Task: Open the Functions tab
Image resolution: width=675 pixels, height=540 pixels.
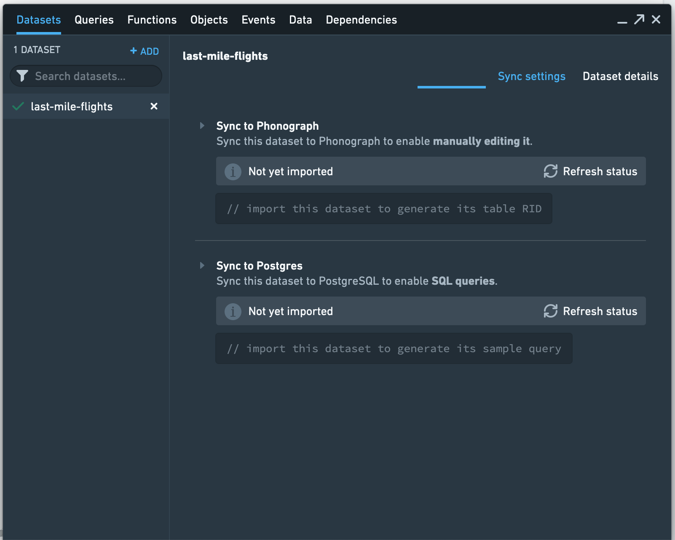Action: [x=152, y=20]
